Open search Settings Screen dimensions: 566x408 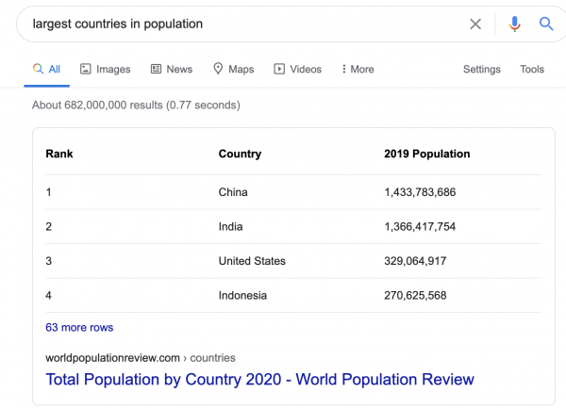point(481,69)
